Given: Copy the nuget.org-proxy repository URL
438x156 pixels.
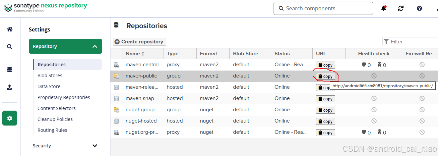Looking at the screenshot, I should [325, 133].
